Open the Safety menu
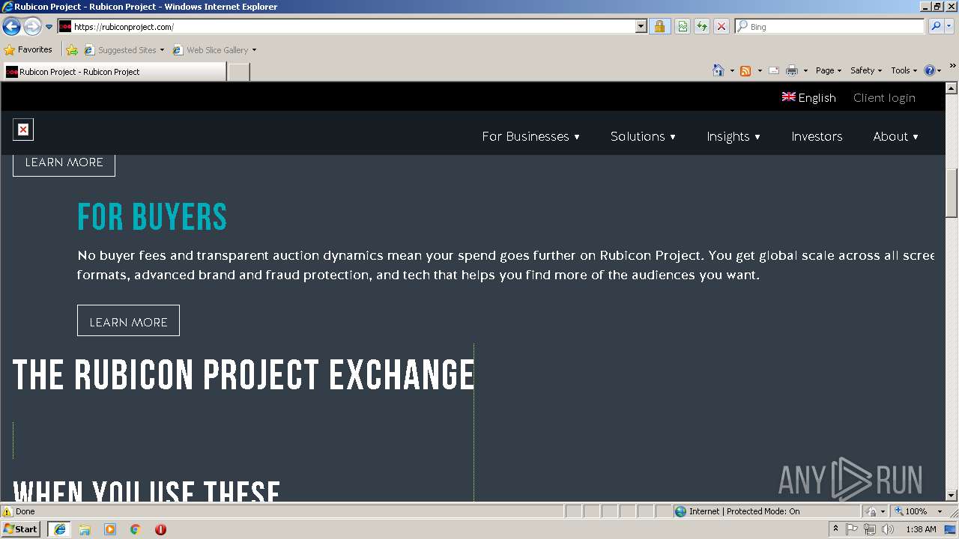The width and height of the screenshot is (959, 539). point(866,70)
